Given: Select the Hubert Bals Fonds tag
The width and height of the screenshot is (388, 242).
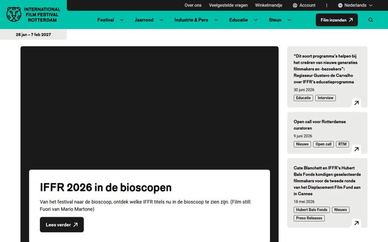Looking at the screenshot, I should 311,210.
